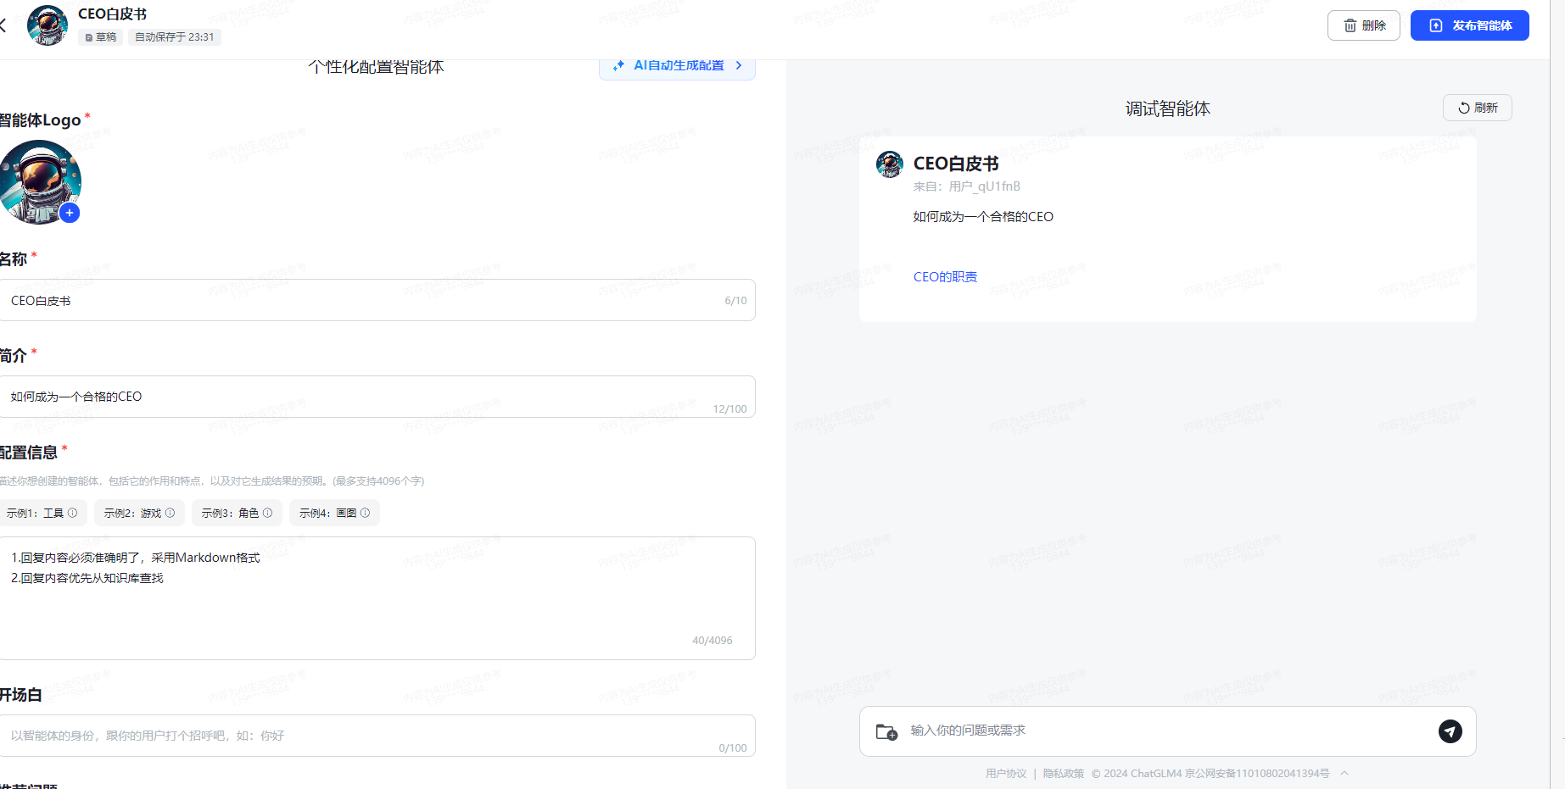1565x789 pixels.
Task: Publish agent with 发布智能体 button
Action: 1469,25
